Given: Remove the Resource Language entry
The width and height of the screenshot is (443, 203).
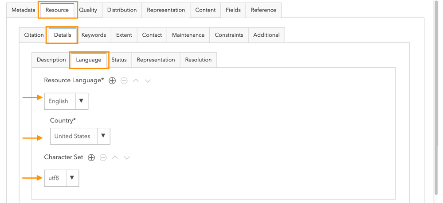Looking at the screenshot, I should click(124, 80).
